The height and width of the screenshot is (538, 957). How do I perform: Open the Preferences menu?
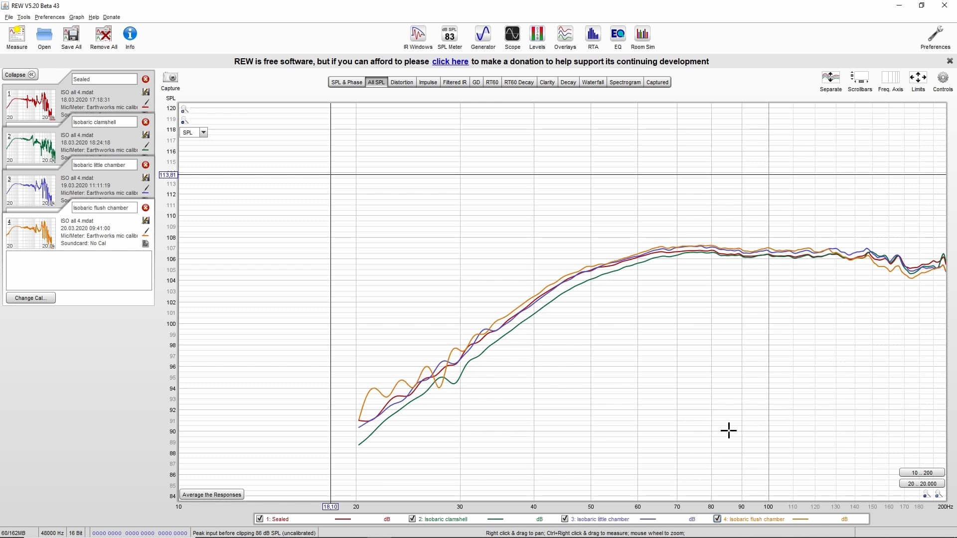pos(49,17)
